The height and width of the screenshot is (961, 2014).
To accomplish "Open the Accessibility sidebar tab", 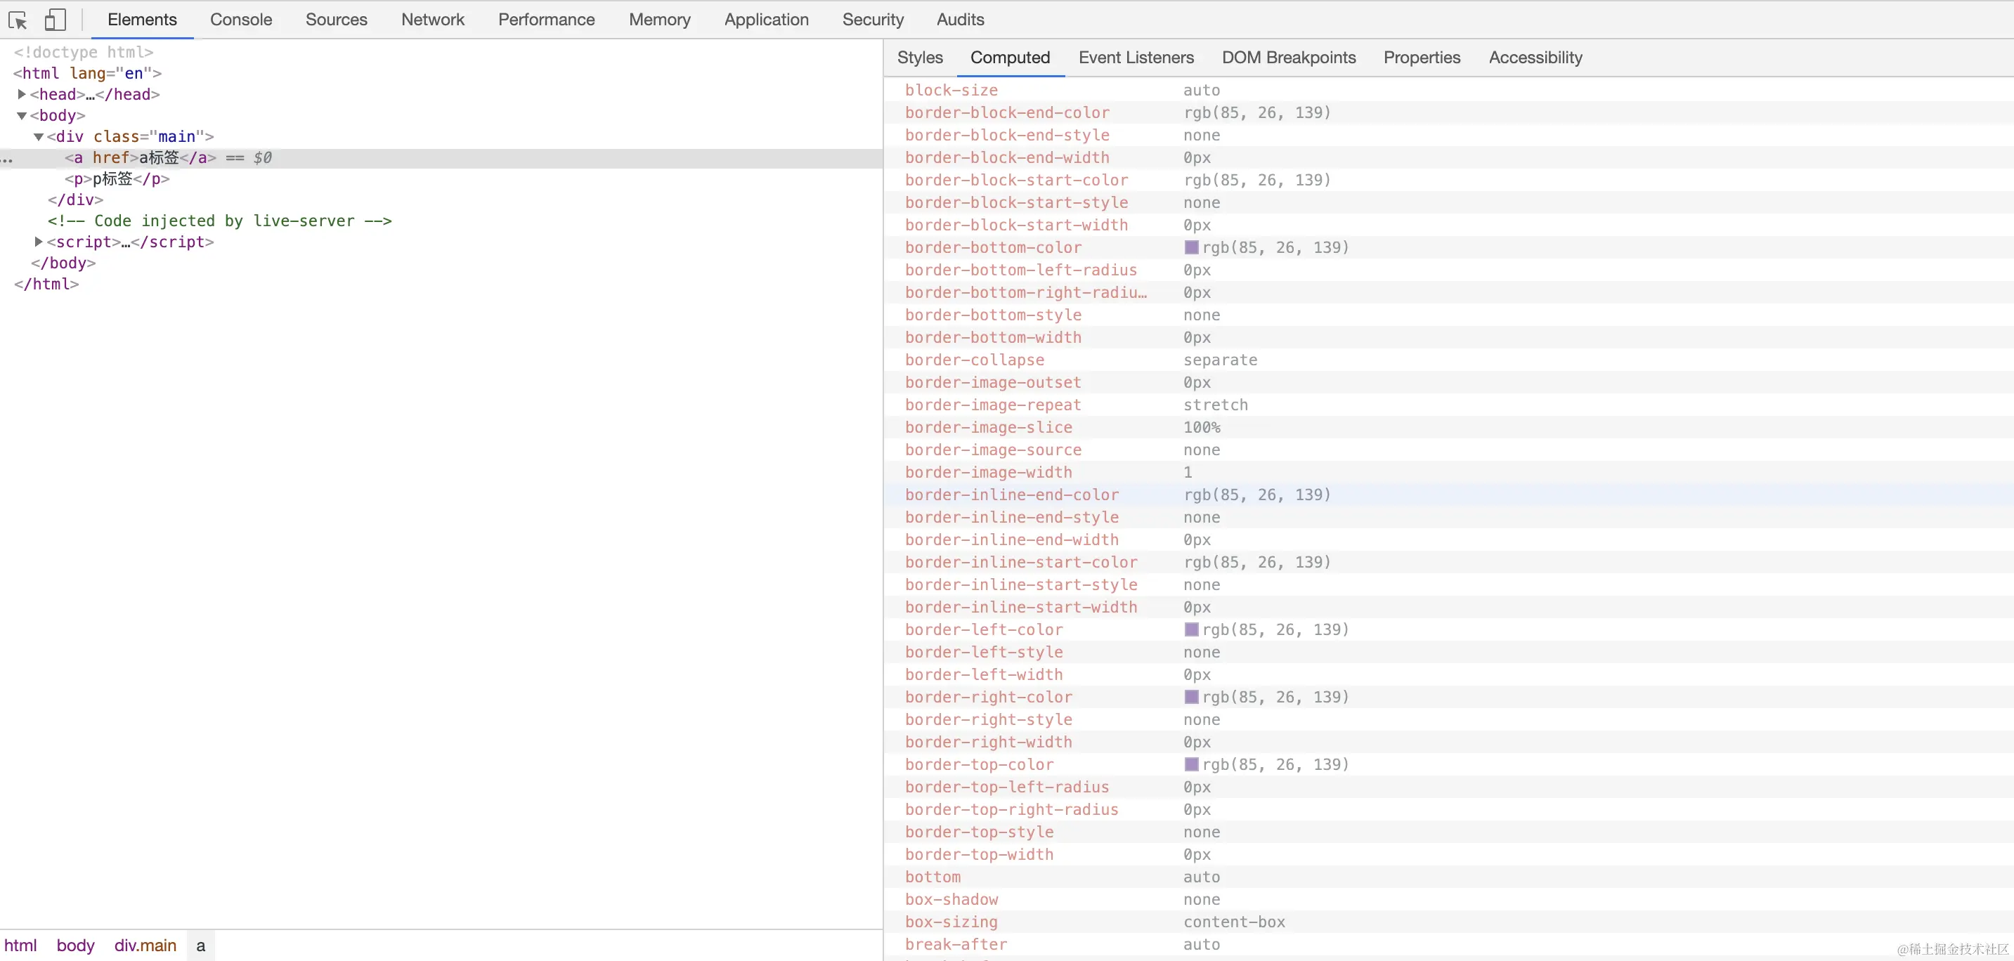I will click(x=1535, y=58).
